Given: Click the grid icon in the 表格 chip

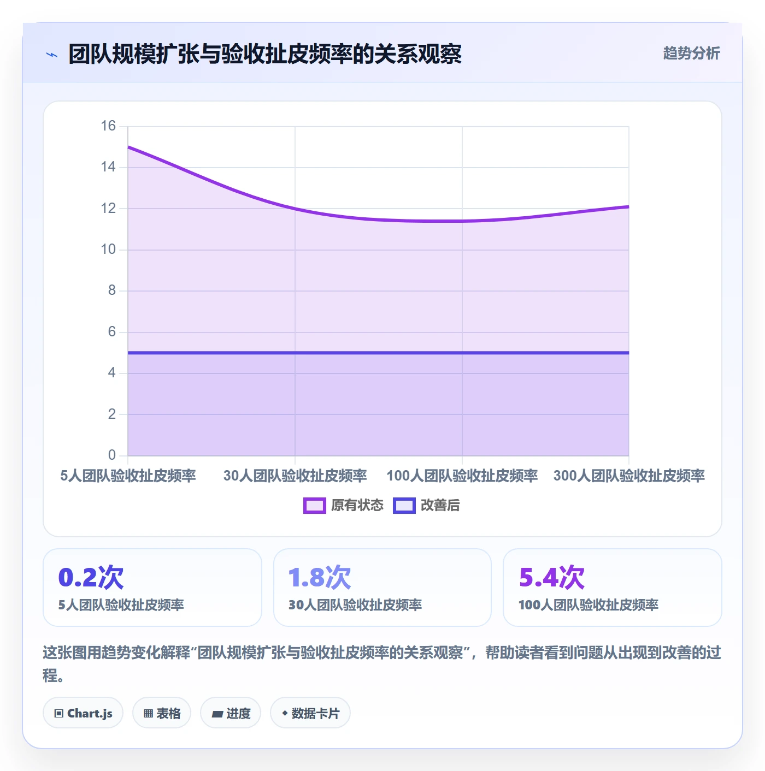Looking at the screenshot, I should click(148, 713).
